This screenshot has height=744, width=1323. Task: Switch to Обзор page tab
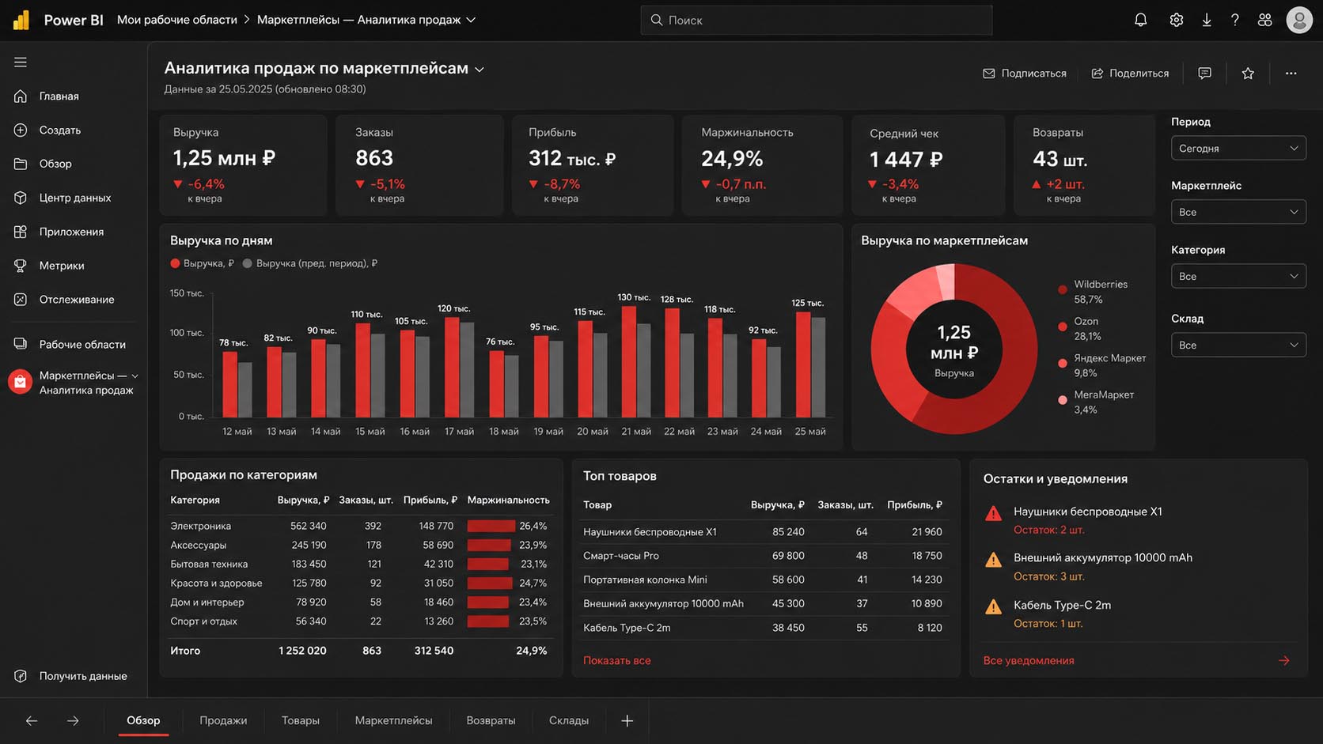coord(143,720)
